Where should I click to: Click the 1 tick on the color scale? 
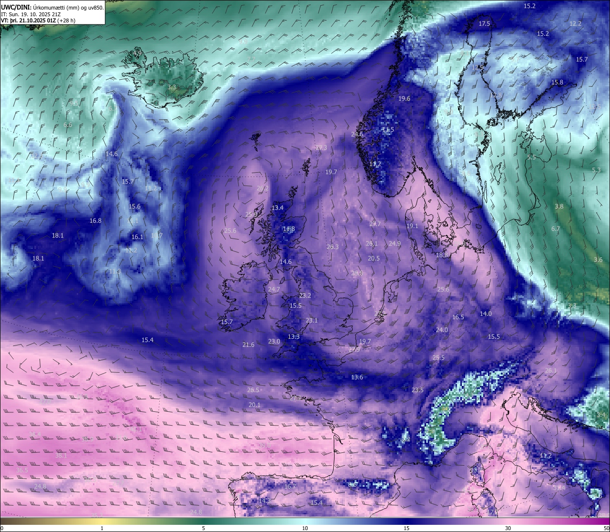(102, 528)
